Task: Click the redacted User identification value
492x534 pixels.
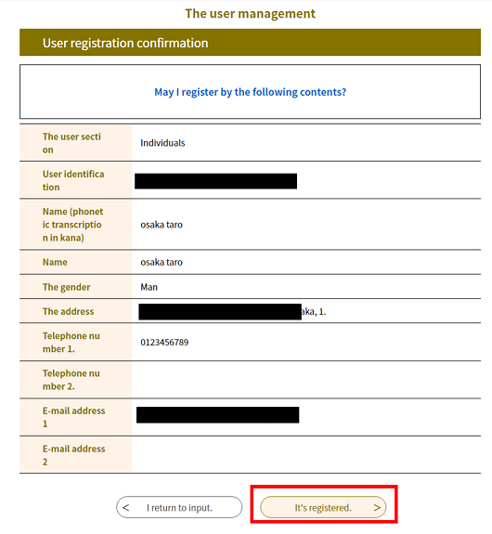Action: click(x=216, y=181)
